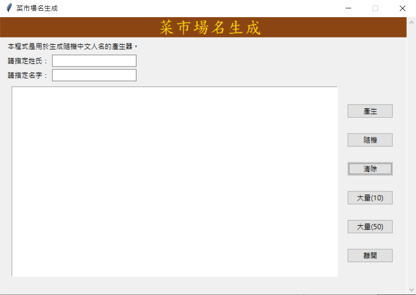Click the 請指定姓氏 surname input field
416x295 pixels.
(94, 61)
